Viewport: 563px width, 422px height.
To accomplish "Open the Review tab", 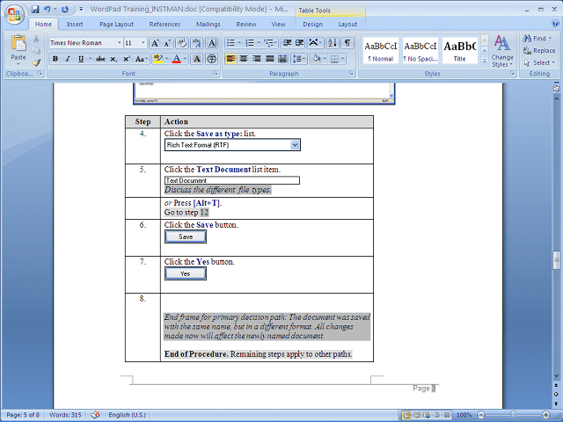I will click(246, 25).
